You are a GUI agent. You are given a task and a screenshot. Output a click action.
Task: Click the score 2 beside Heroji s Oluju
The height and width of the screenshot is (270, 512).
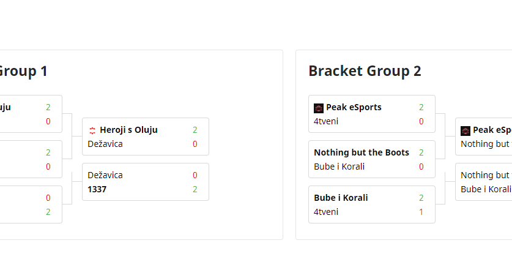tap(195, 130)
